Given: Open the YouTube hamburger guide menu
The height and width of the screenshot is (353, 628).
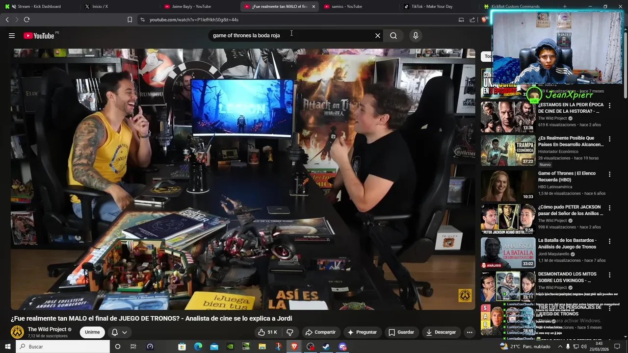Looking at the screenshot, I should click(12, 35).
